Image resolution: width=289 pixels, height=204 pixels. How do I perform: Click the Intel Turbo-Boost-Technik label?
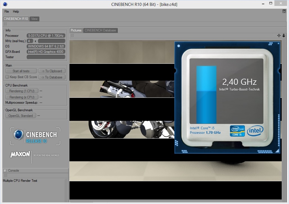tap(240, 89)
